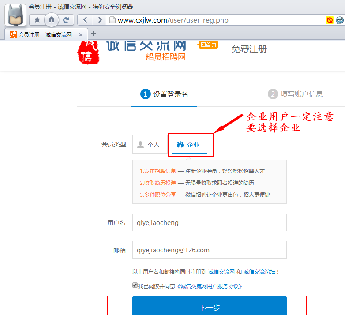Reload the page with refresh icon
The image size is (345, 315).
[x=66, y=20]
